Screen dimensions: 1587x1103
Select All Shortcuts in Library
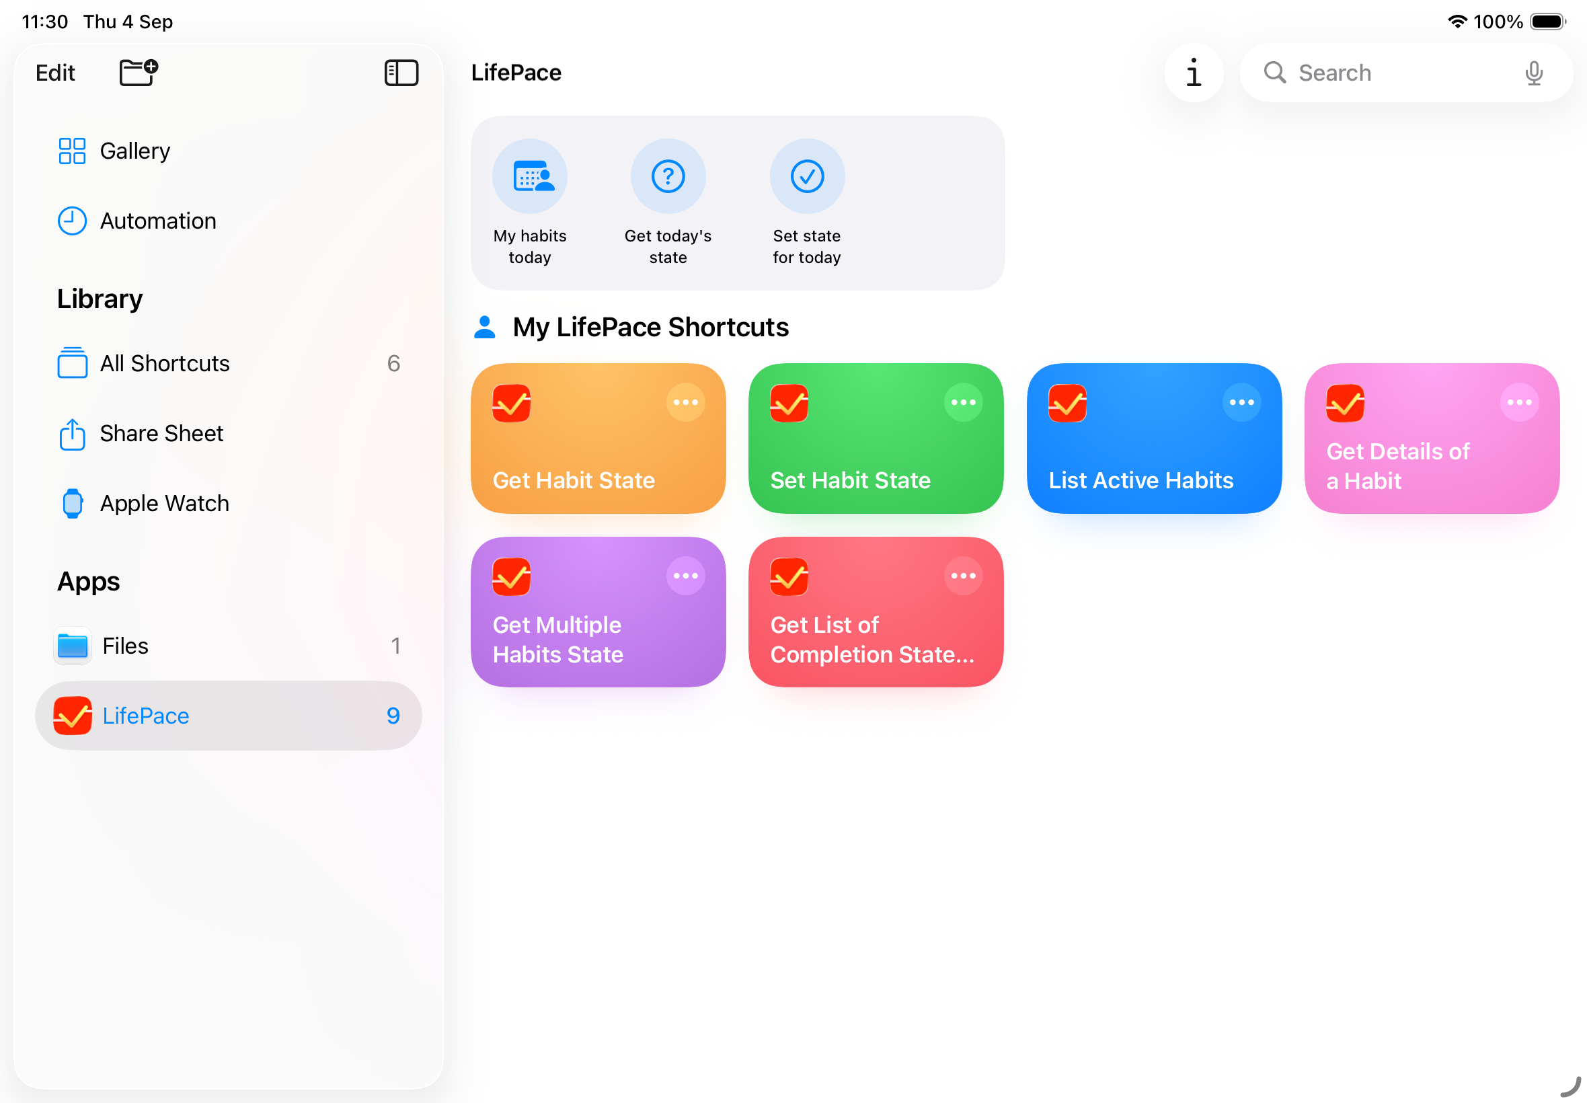[x=228, y=364]
